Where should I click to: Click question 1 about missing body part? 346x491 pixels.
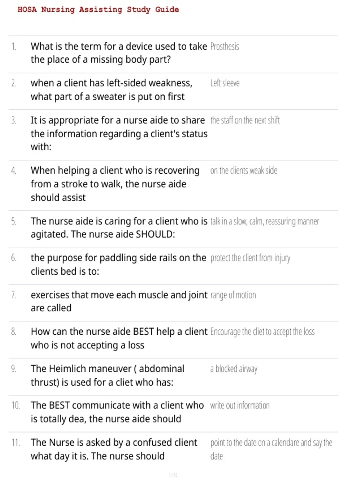[x=119, y=53]
